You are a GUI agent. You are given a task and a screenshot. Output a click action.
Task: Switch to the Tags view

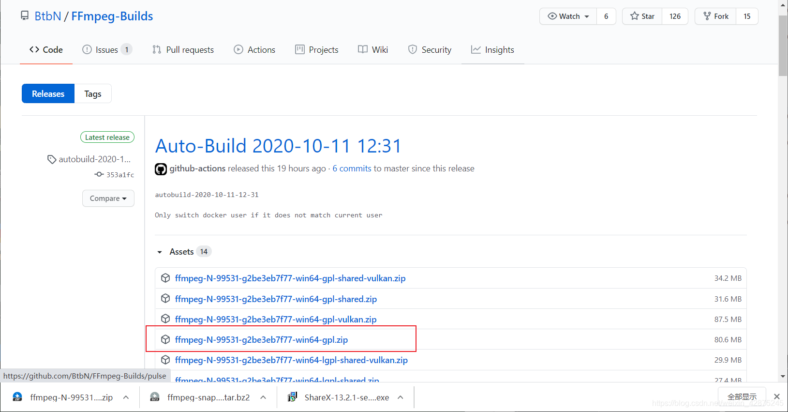pyautogui.click(x=93, y=93)
